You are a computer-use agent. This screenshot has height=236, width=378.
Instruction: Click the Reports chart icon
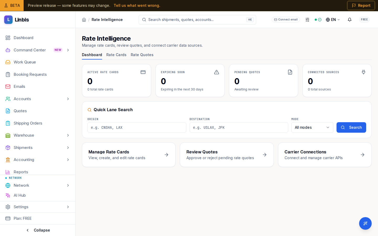(x=8, y=172)
